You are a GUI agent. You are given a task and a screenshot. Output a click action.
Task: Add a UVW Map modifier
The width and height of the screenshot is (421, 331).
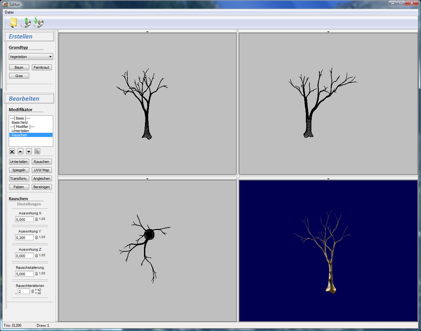click(x=42, y=170)
